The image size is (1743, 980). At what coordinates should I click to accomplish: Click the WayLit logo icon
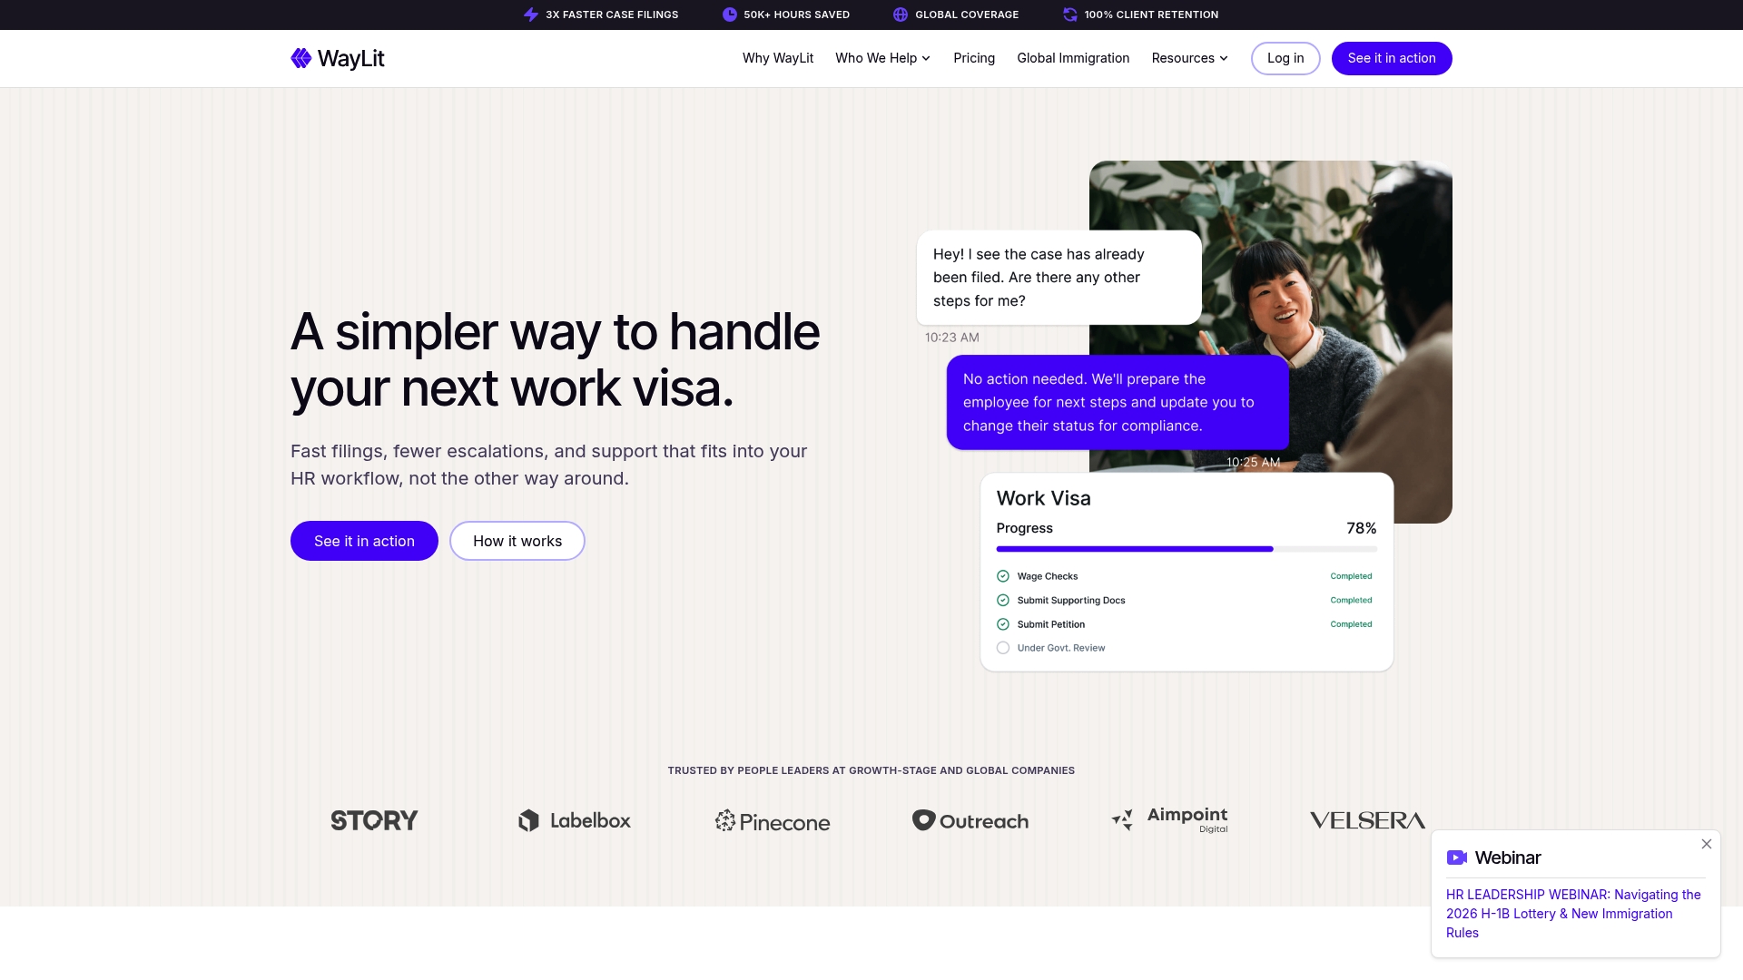(x=300, y=58)
